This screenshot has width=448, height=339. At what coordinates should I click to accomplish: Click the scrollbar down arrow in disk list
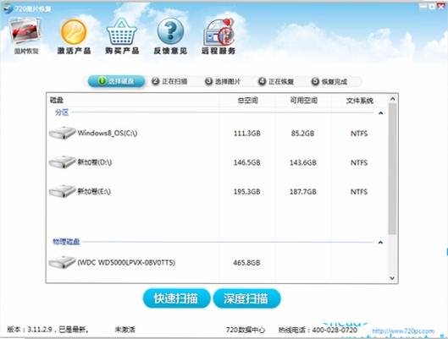pos(392,278)
